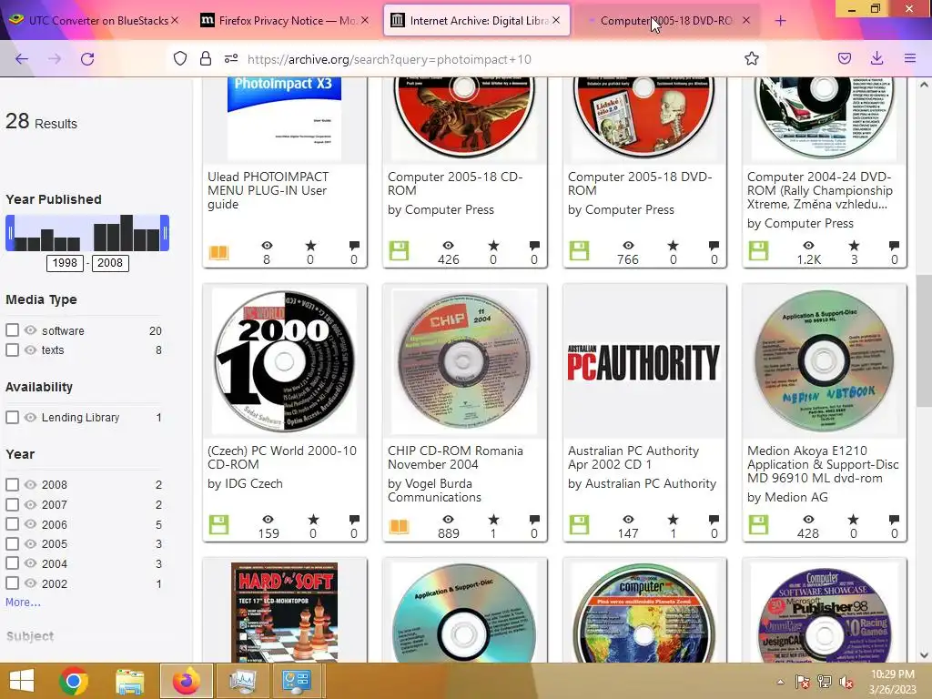Open Ulead PHOTOIMPACT MENU PLUG-IN User guide

[268, 190]
